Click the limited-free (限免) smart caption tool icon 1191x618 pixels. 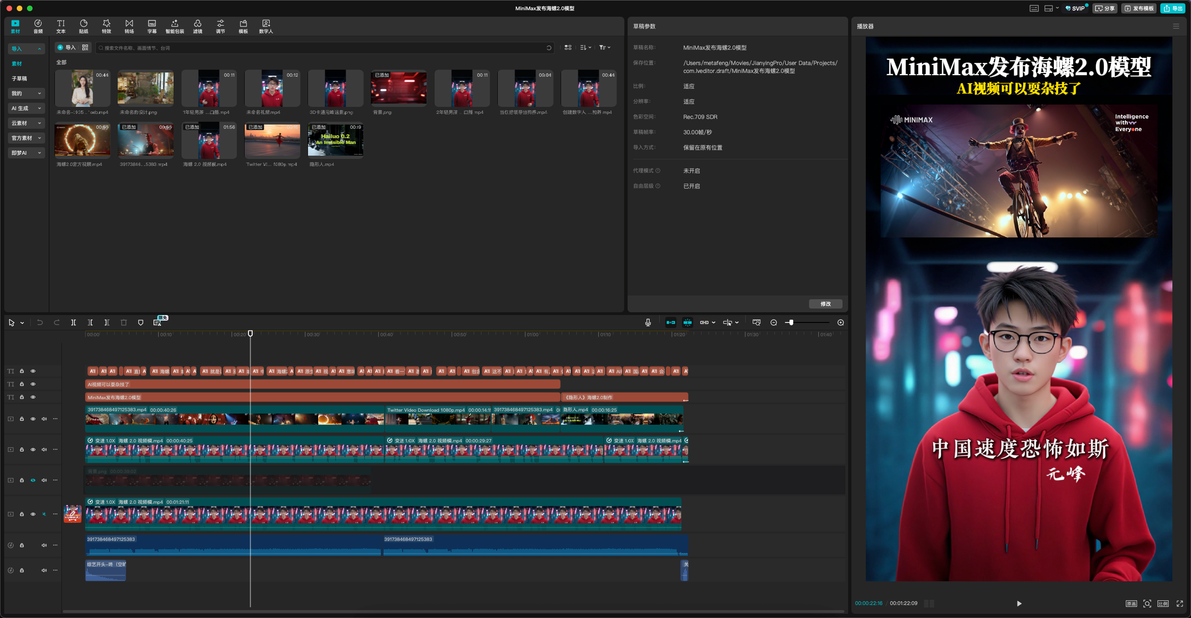pyautogui.click(x=158, y=322)
